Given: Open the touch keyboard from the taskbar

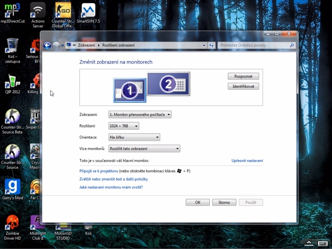Looking at the screenshot, I should [x=323, y=244].
